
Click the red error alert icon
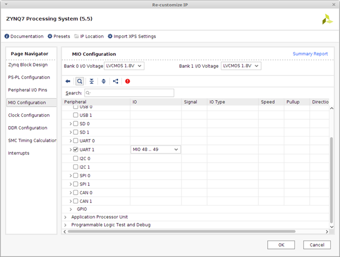(x=128, y=81)
